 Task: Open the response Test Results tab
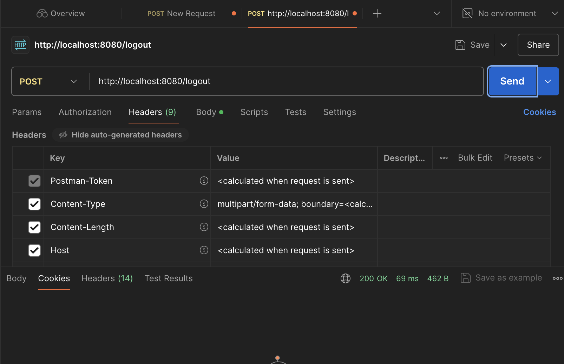point(169,278)
